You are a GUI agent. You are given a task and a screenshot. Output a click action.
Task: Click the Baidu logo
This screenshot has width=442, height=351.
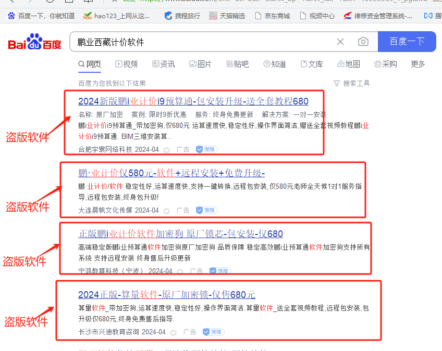click(34, 41)
